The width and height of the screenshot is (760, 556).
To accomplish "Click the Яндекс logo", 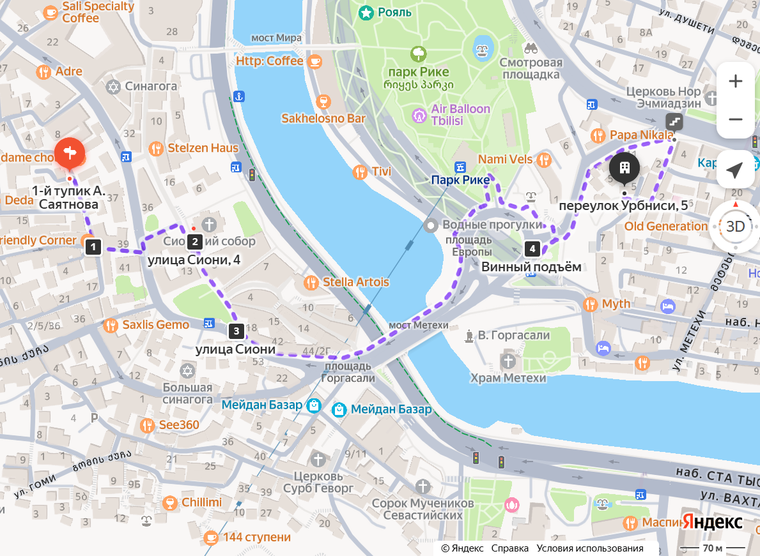I will click(712, 522).
